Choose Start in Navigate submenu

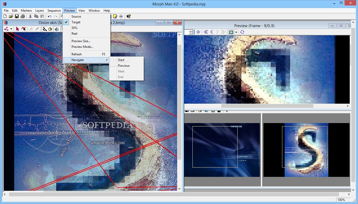pyautogui.click(x=126, y=60)
